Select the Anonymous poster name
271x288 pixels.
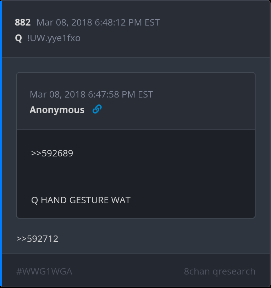pos(57,110)
